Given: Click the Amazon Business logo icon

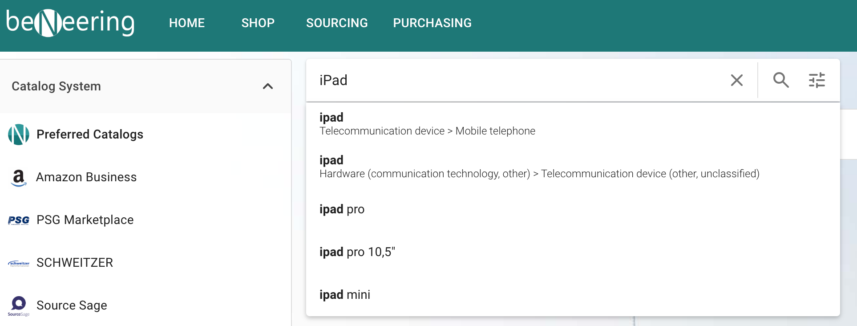Looking at the screenshot, I should [19, 177].
